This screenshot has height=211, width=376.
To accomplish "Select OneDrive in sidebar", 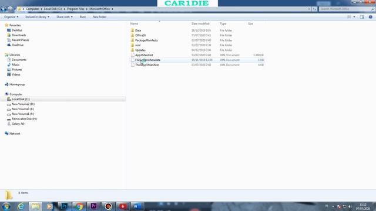I will point(18,45).
